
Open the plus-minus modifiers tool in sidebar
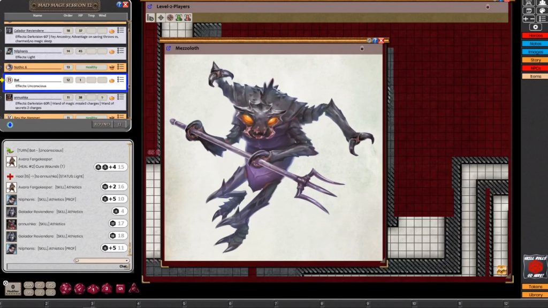(529, 19)
